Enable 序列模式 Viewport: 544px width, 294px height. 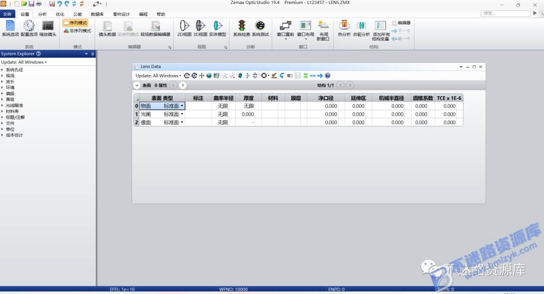76,23
